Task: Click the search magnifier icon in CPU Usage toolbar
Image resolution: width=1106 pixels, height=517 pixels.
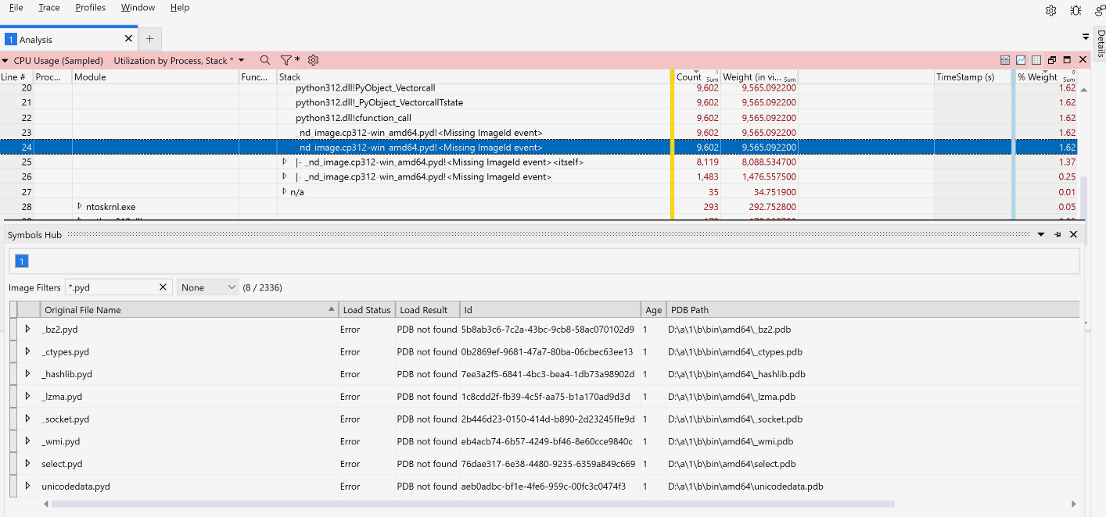Action: (265, 60)
